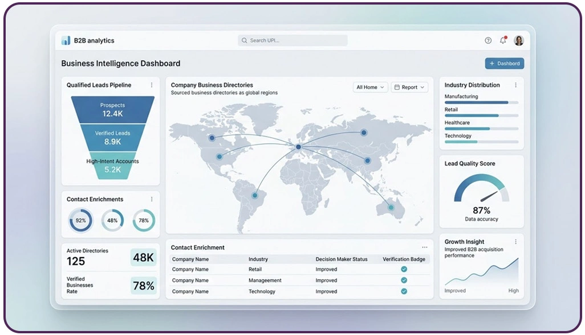Click the Manufacturing progress bar
585x335 pixels.
[481, 102]
